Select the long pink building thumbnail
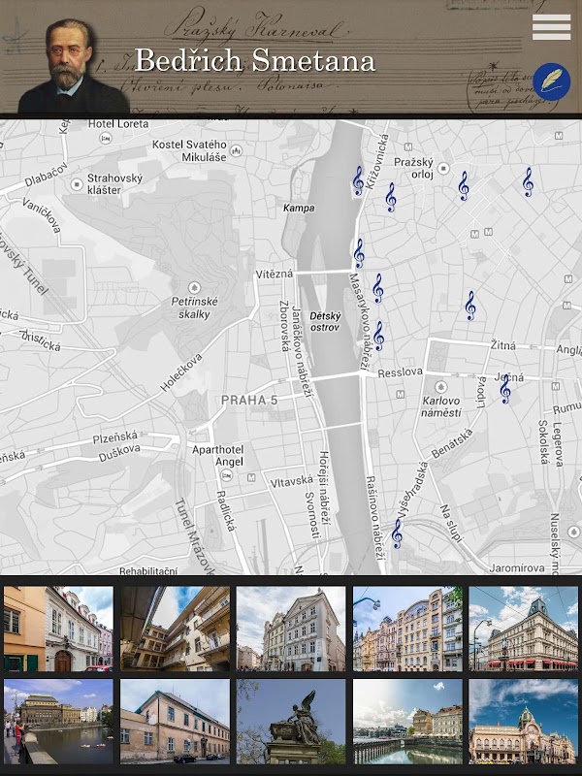 175,721
